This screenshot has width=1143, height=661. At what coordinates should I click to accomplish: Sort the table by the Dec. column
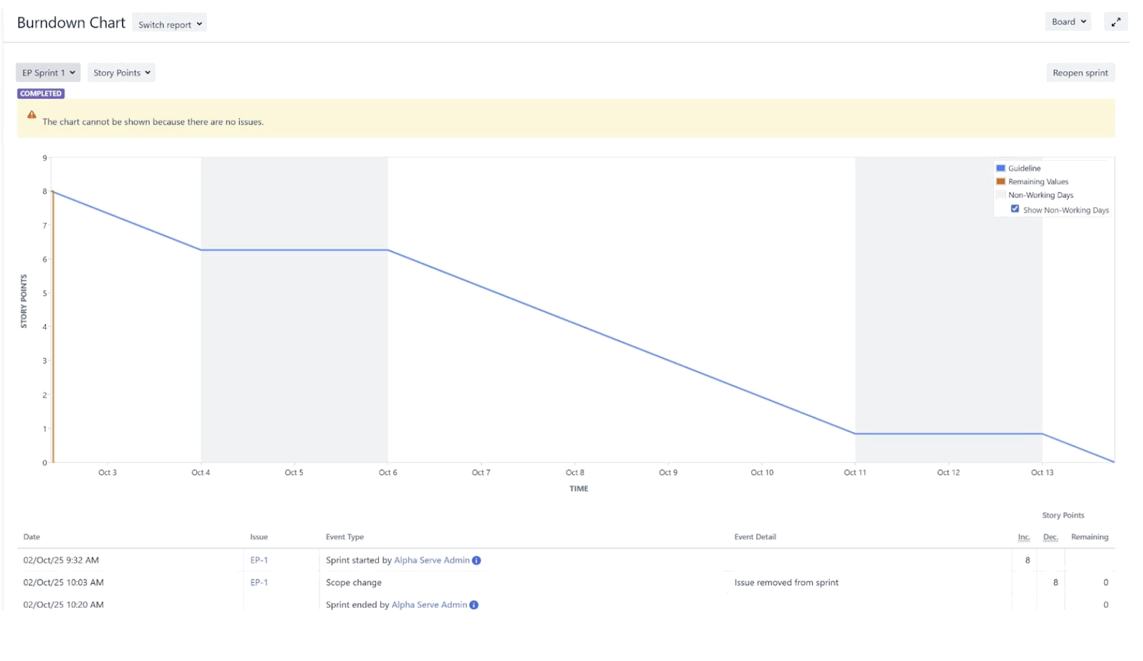click(1049, 536)
